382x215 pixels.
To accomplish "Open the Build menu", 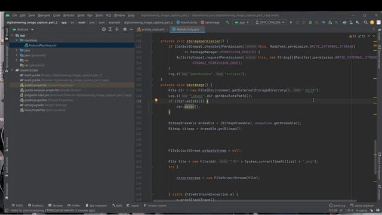I will tap(81, 16).
